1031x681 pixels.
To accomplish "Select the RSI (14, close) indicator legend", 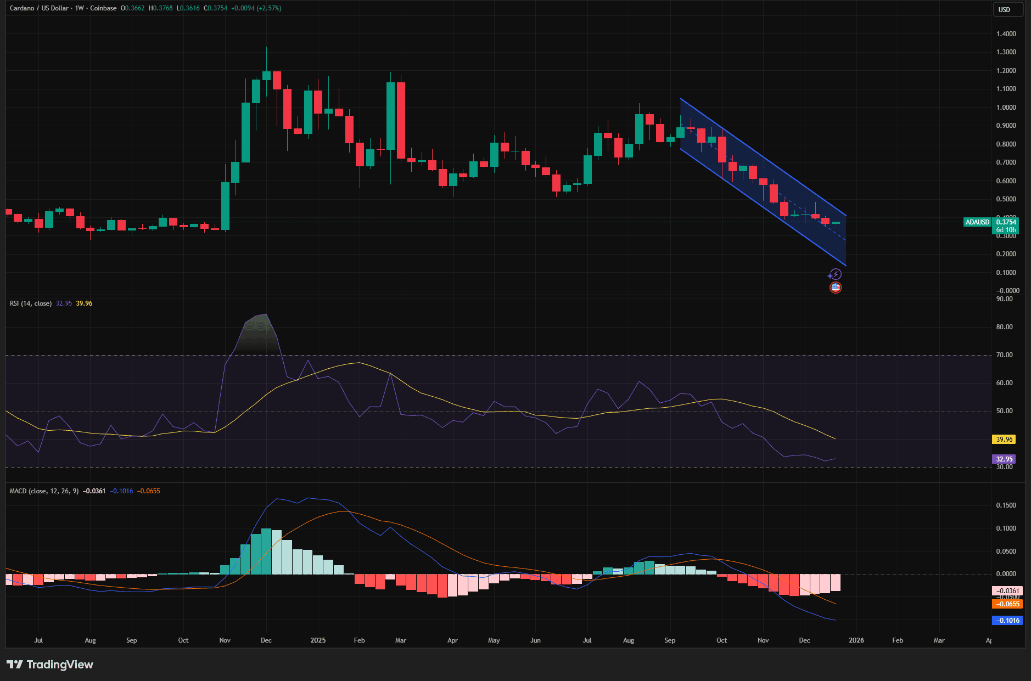I will pos(31,303).
